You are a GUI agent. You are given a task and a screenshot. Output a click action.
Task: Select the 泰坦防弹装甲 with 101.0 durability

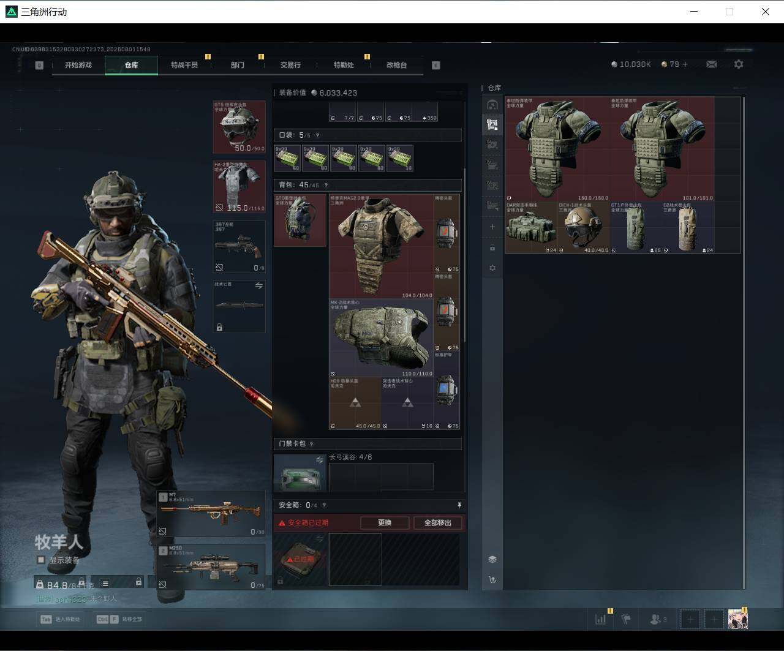tap(662, 149)
